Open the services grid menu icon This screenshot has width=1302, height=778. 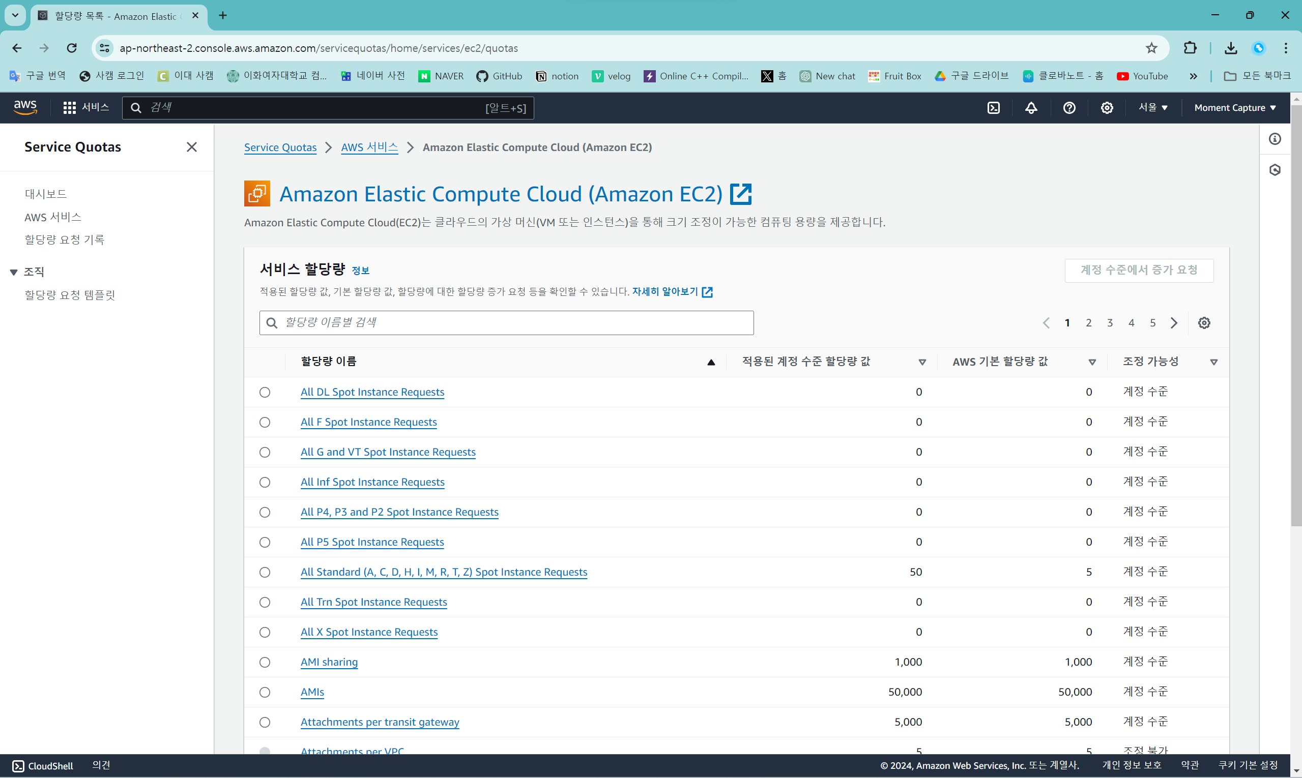pos(69,108)
